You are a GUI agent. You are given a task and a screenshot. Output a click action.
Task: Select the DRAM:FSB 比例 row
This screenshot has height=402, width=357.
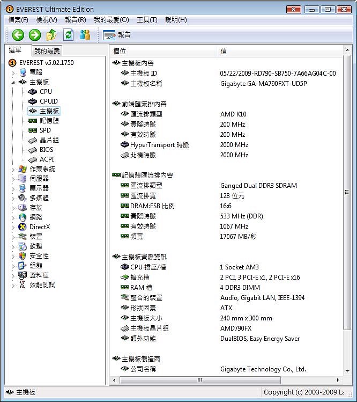tap(227, 206)
